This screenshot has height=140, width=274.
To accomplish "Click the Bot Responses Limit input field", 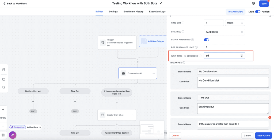I will (224, 47).
